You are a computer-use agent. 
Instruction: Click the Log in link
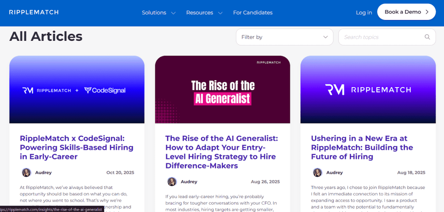point(364,13)
